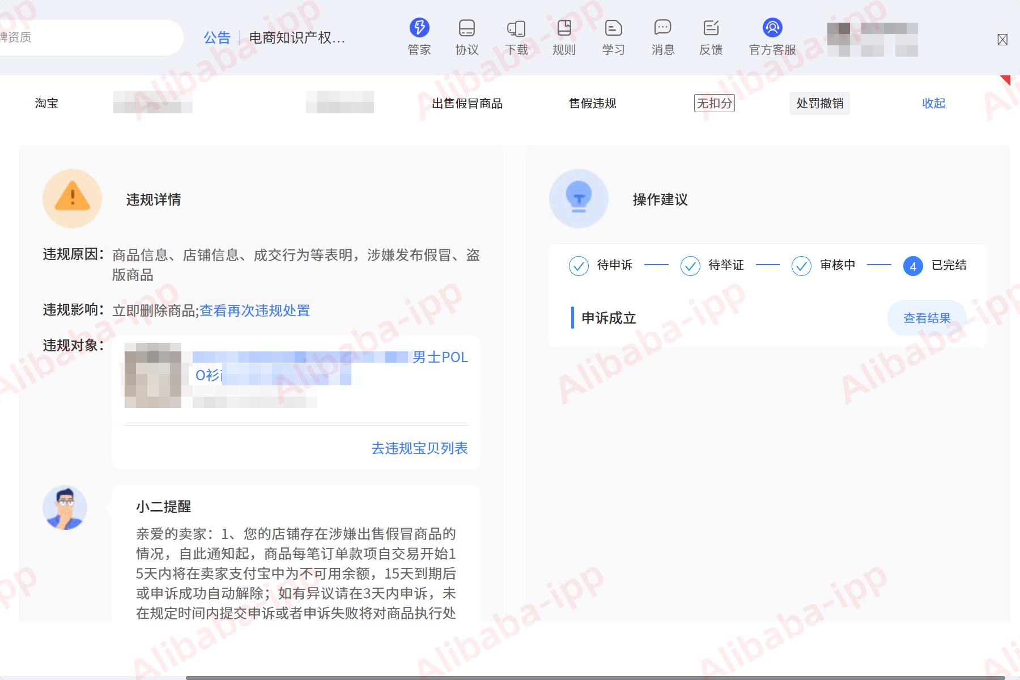Open the 消息 messages icon
Image resolution: width=1020 pixels, height=680 pixels.
662,27
